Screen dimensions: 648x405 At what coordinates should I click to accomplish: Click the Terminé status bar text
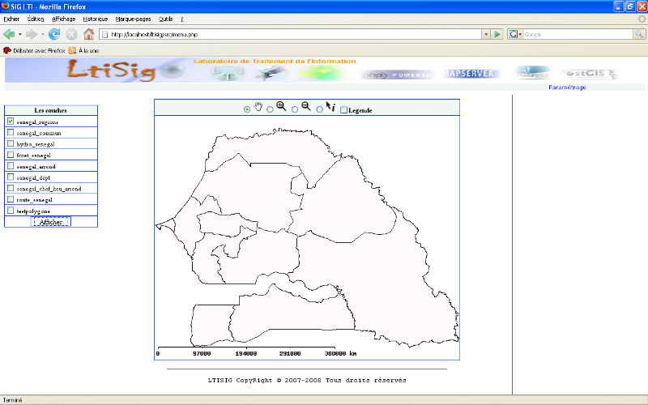12,400
